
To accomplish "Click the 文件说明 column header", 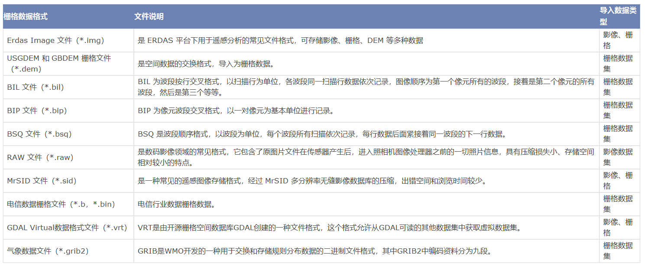I will (x=366, y=16).
